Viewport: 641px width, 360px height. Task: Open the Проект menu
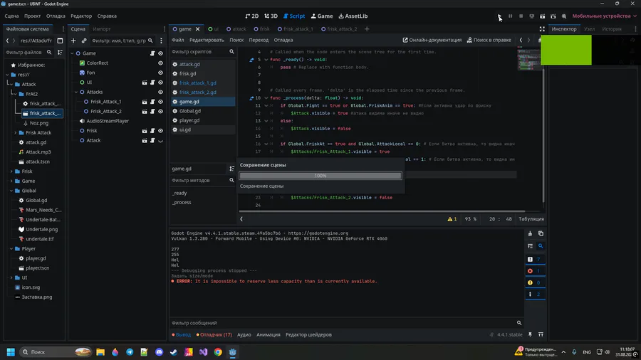[x=32, y=16]
